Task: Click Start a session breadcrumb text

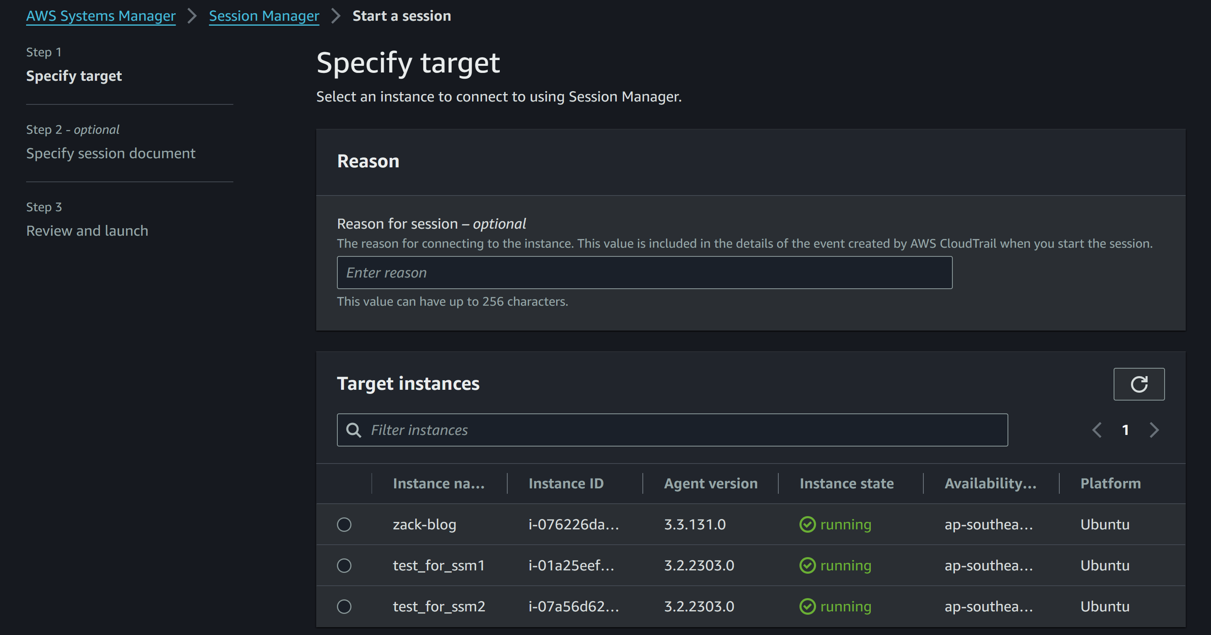Action: (402, 16)
